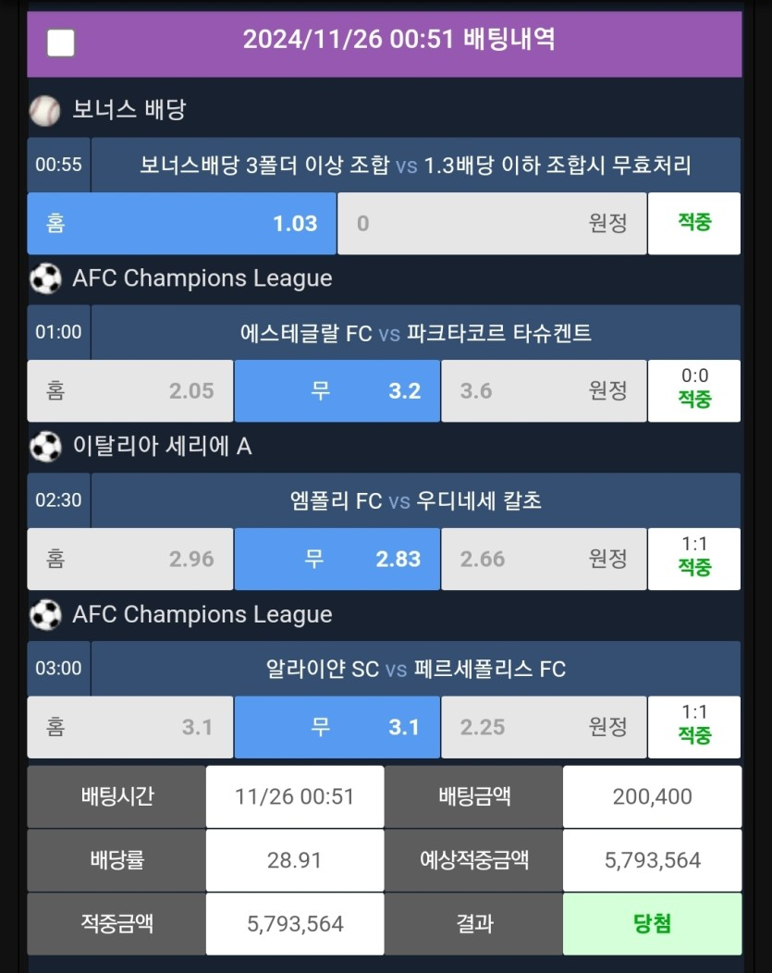Click the 당첨 result cell

[x=652, y=924]
